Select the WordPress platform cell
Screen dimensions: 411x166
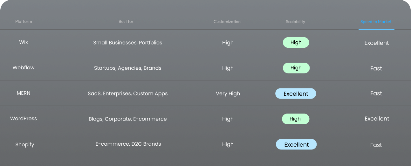24,119
